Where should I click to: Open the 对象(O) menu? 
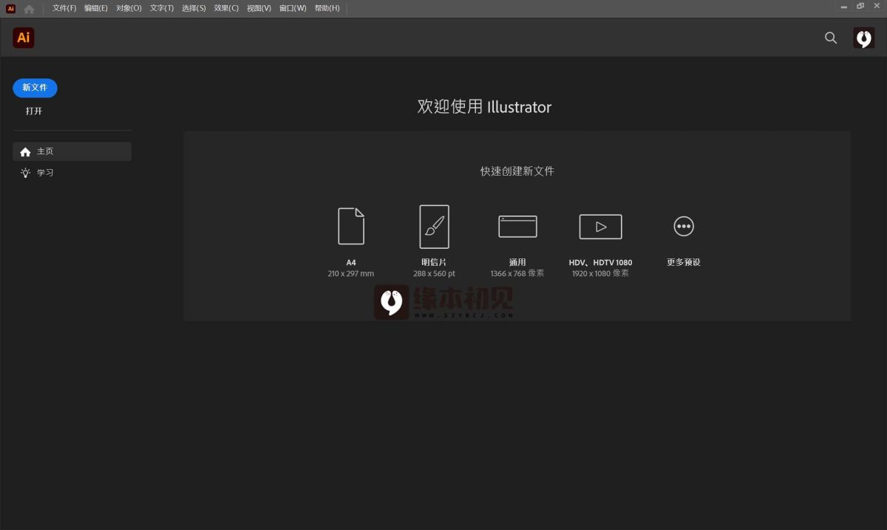129,8
